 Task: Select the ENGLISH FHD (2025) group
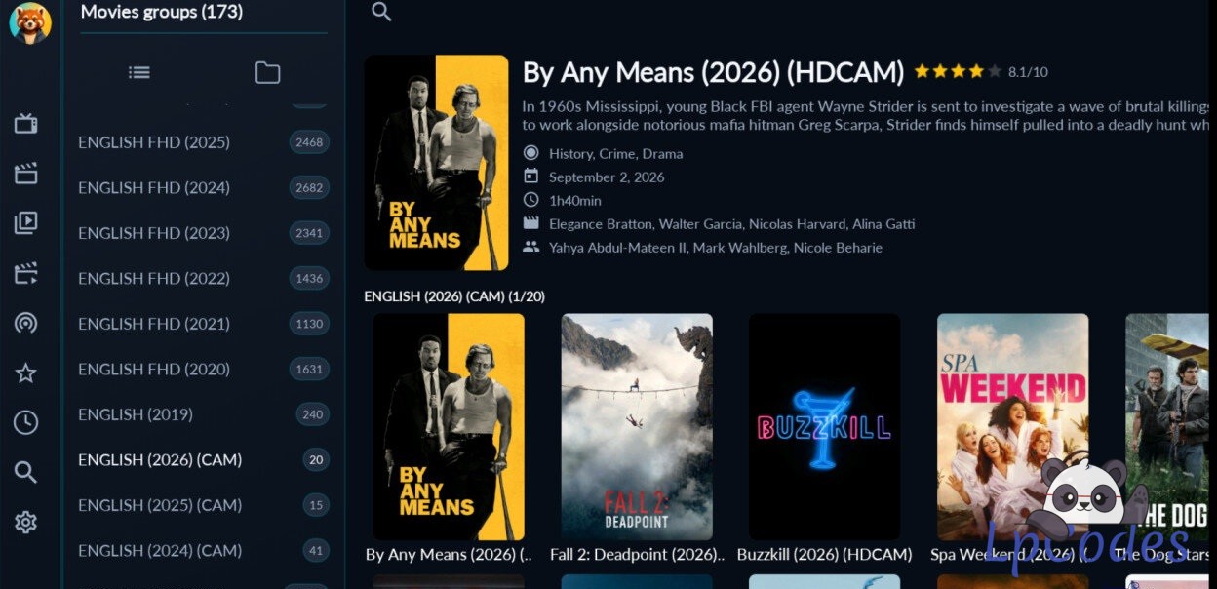point(204,142)
